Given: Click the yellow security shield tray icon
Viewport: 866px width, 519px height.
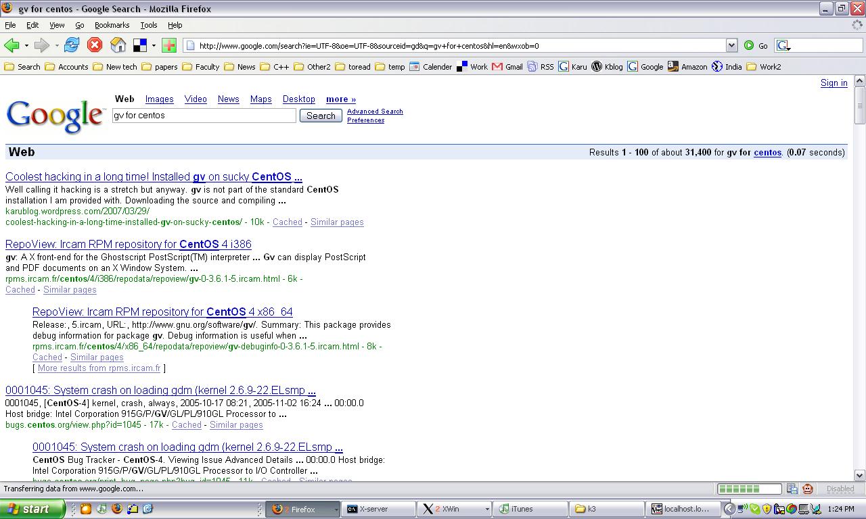Looking at the screenshot, I should pyautogui.click(x=767, y=509).
